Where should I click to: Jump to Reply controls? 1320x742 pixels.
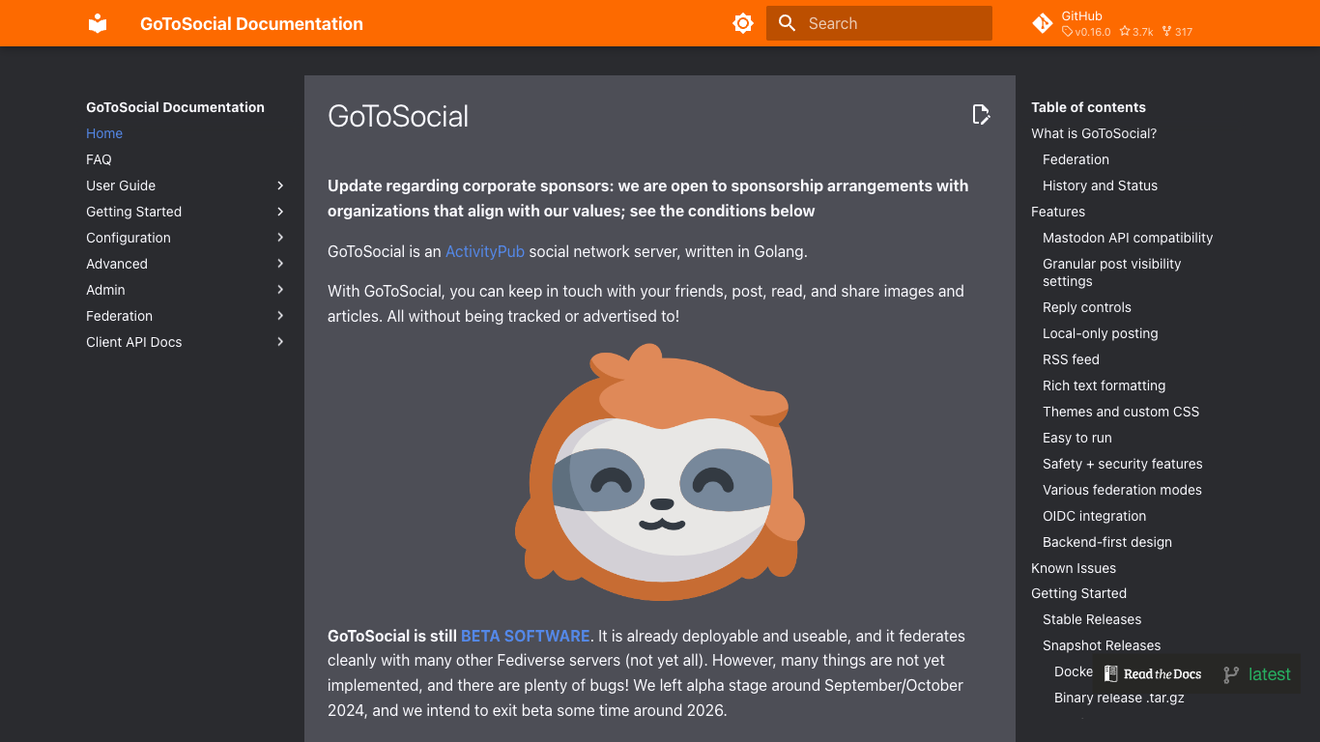pos(1086,307)
